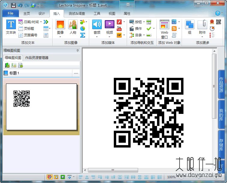
Task: Insert a certificate with the ribbon badge icon
Action: (x=212, y=22)
